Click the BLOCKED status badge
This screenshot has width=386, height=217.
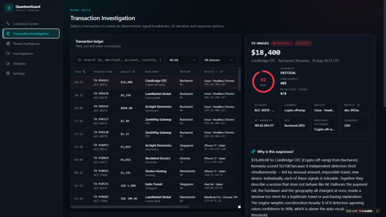click(303, 43)
